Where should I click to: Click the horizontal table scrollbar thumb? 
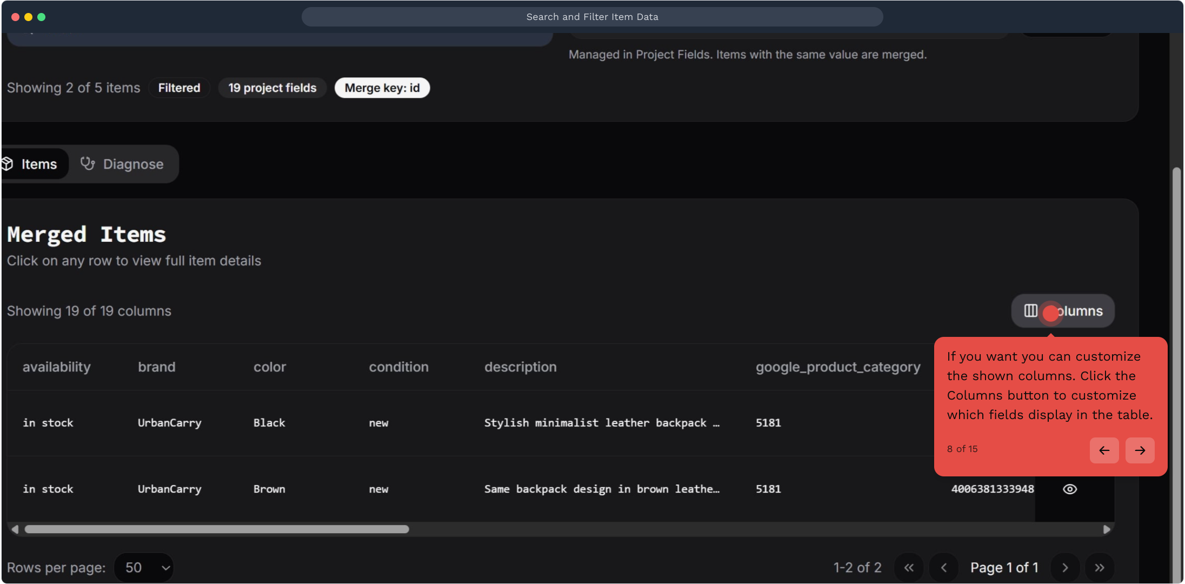pos(216,529)
